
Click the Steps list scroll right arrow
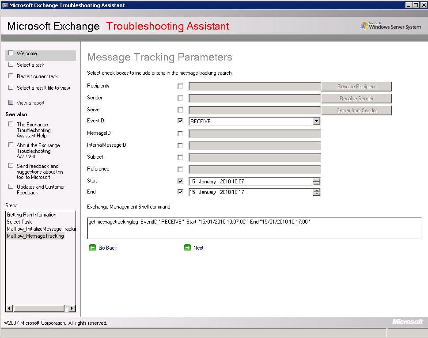[x=72, y=308]
